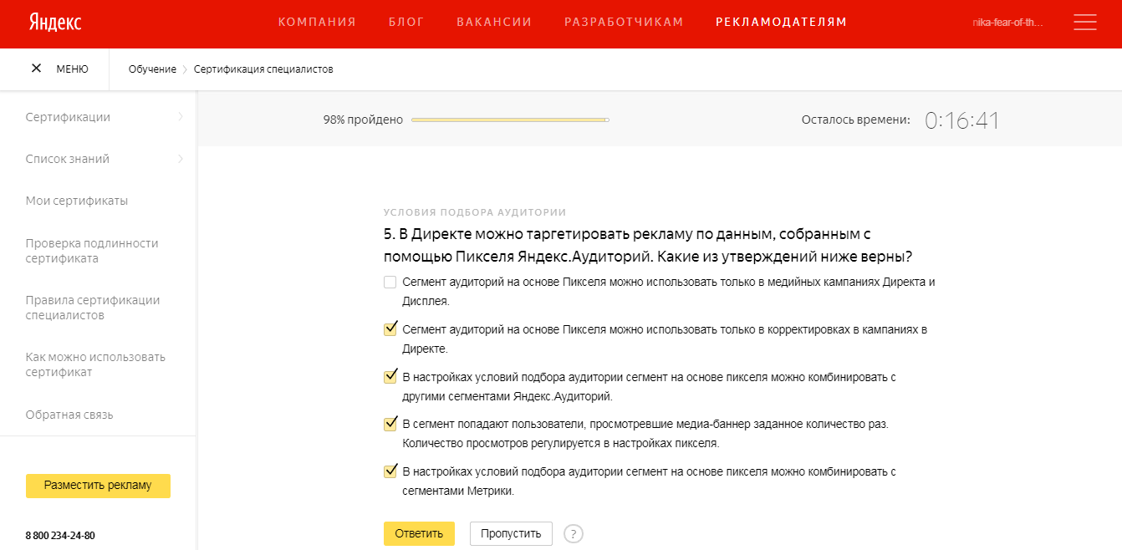Submit the answer with Ответить button
Screen dimensions: 1122x550
click(x=419, y=533)
